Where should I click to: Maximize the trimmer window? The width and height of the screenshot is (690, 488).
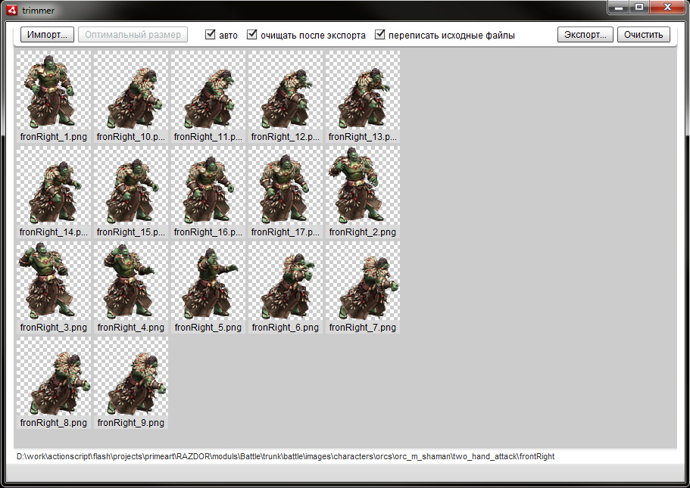coord(639,8)
